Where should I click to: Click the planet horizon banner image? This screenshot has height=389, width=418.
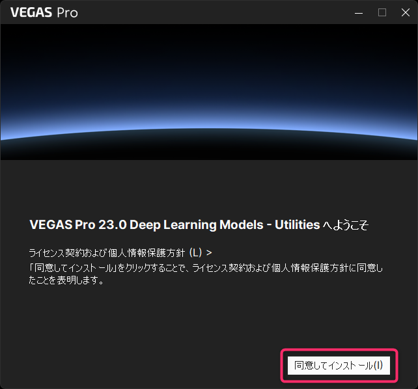click(209, 92)
